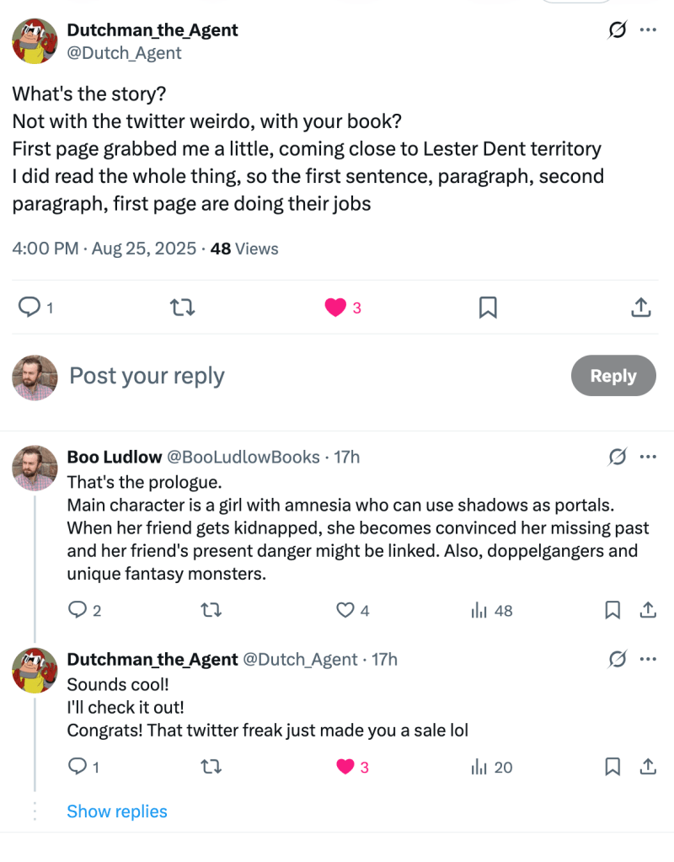Open the more options menu on main post

648,30
